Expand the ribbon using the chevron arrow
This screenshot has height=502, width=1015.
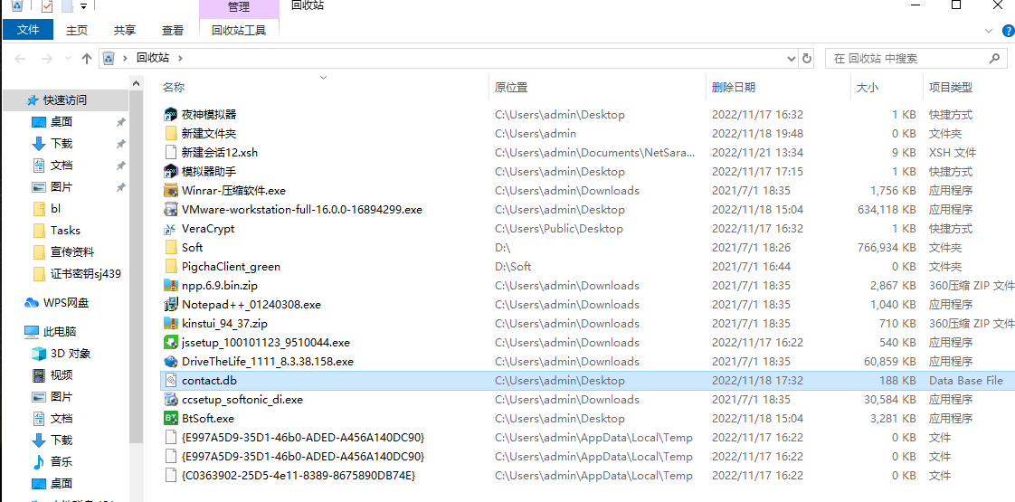[988, 30]
